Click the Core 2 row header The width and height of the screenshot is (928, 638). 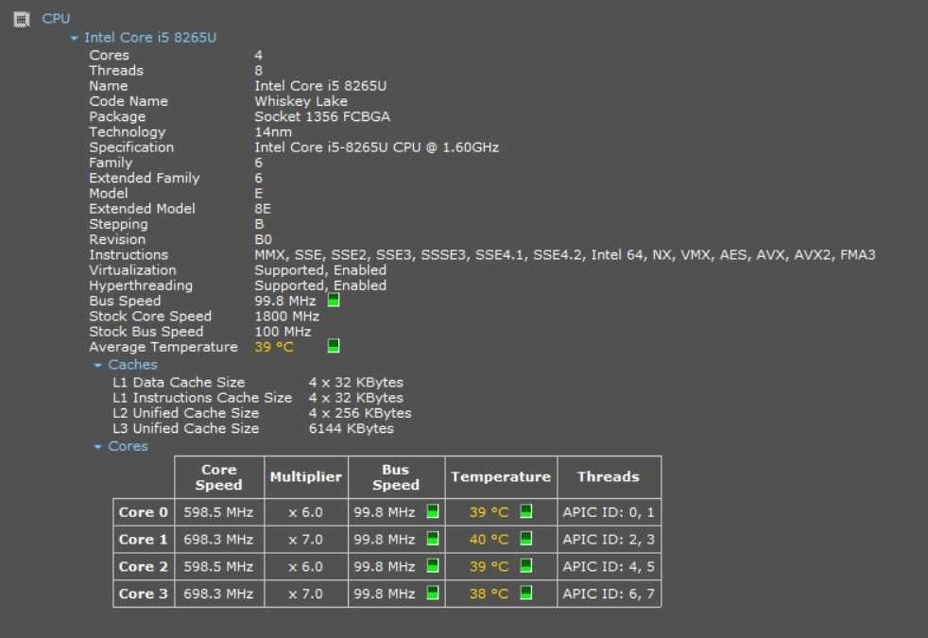point(144,567)
